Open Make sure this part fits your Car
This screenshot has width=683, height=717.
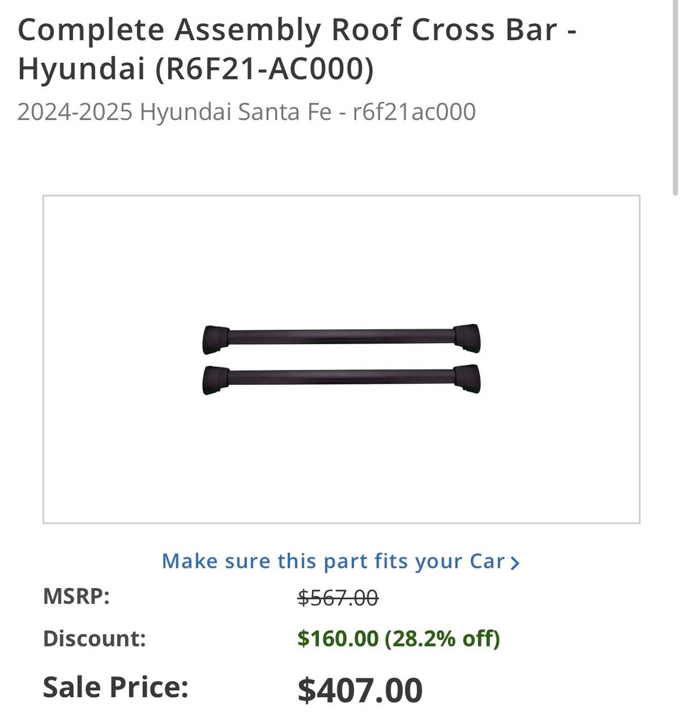(x=333, y=560)
